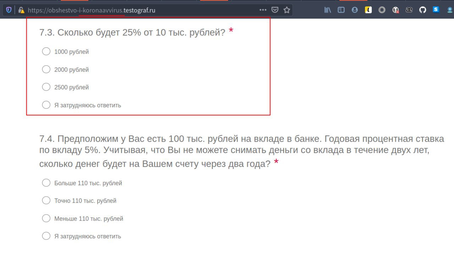Choose 2500 рублей radio button

(46, 87)
